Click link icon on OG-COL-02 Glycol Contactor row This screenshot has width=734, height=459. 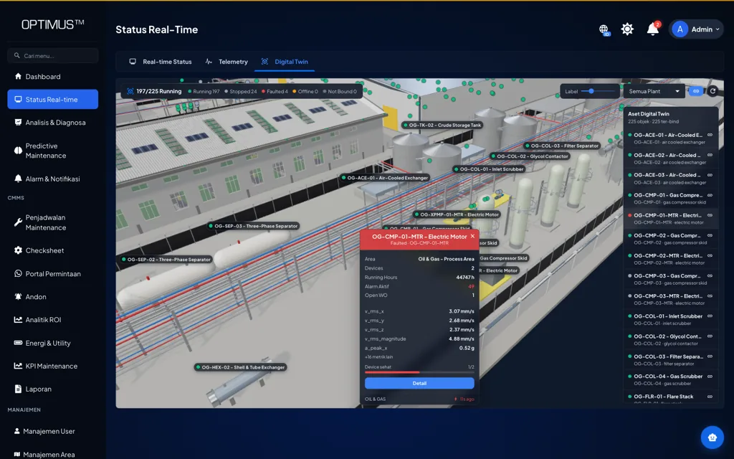coord(710,336)
